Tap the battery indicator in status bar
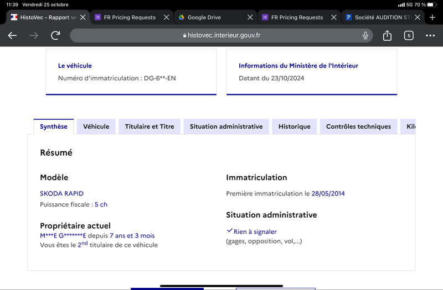Screen dimensions: 443x290 pyautogui.click(x=432, y=4)
